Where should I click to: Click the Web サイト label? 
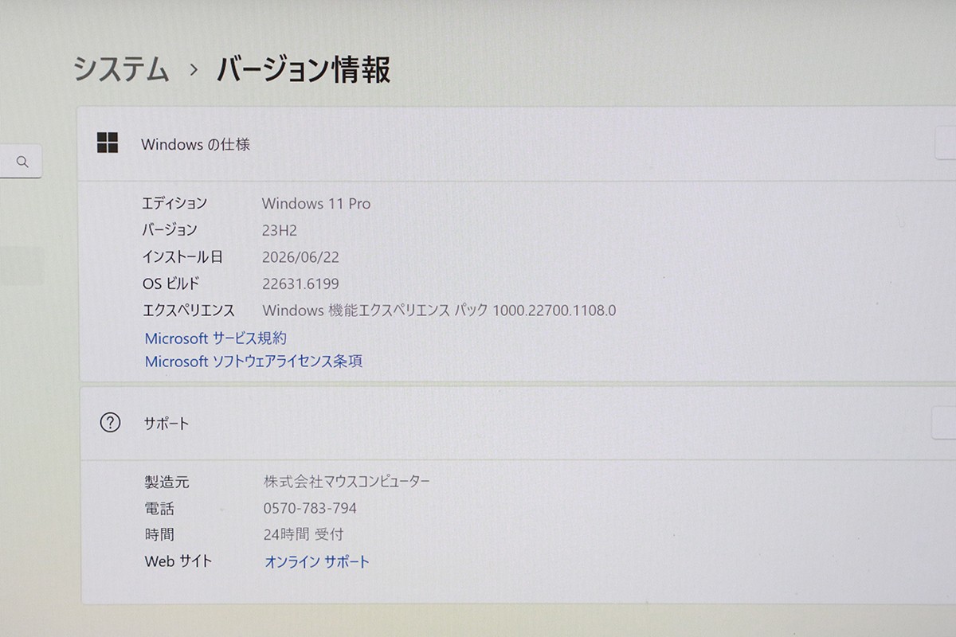click(178, 561)
